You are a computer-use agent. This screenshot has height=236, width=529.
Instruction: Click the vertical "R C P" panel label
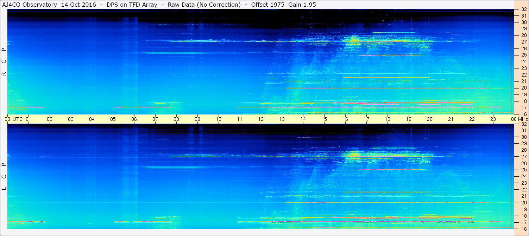pyautogui.click(x=4, y=62)
